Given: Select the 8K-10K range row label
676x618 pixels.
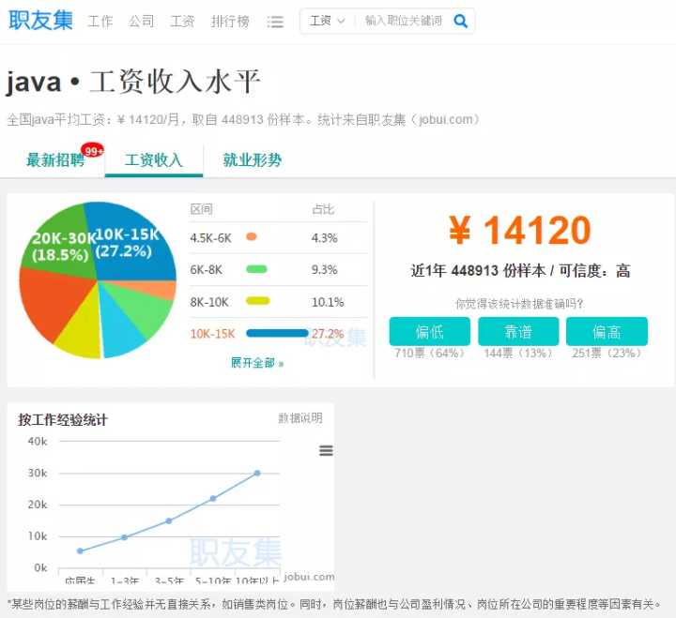Looking at the screenshot, I should [209, 302].
